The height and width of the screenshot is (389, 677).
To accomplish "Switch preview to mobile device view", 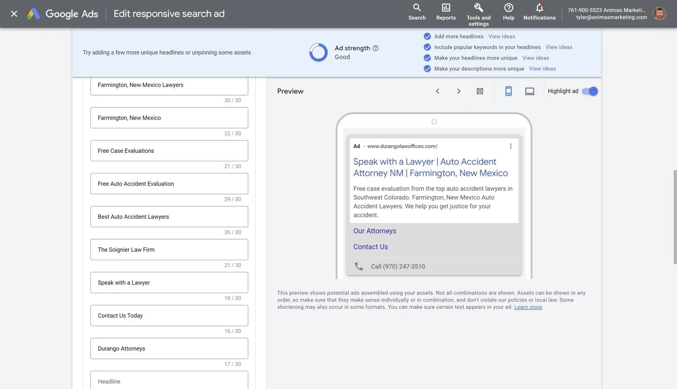I will (508, 91).
